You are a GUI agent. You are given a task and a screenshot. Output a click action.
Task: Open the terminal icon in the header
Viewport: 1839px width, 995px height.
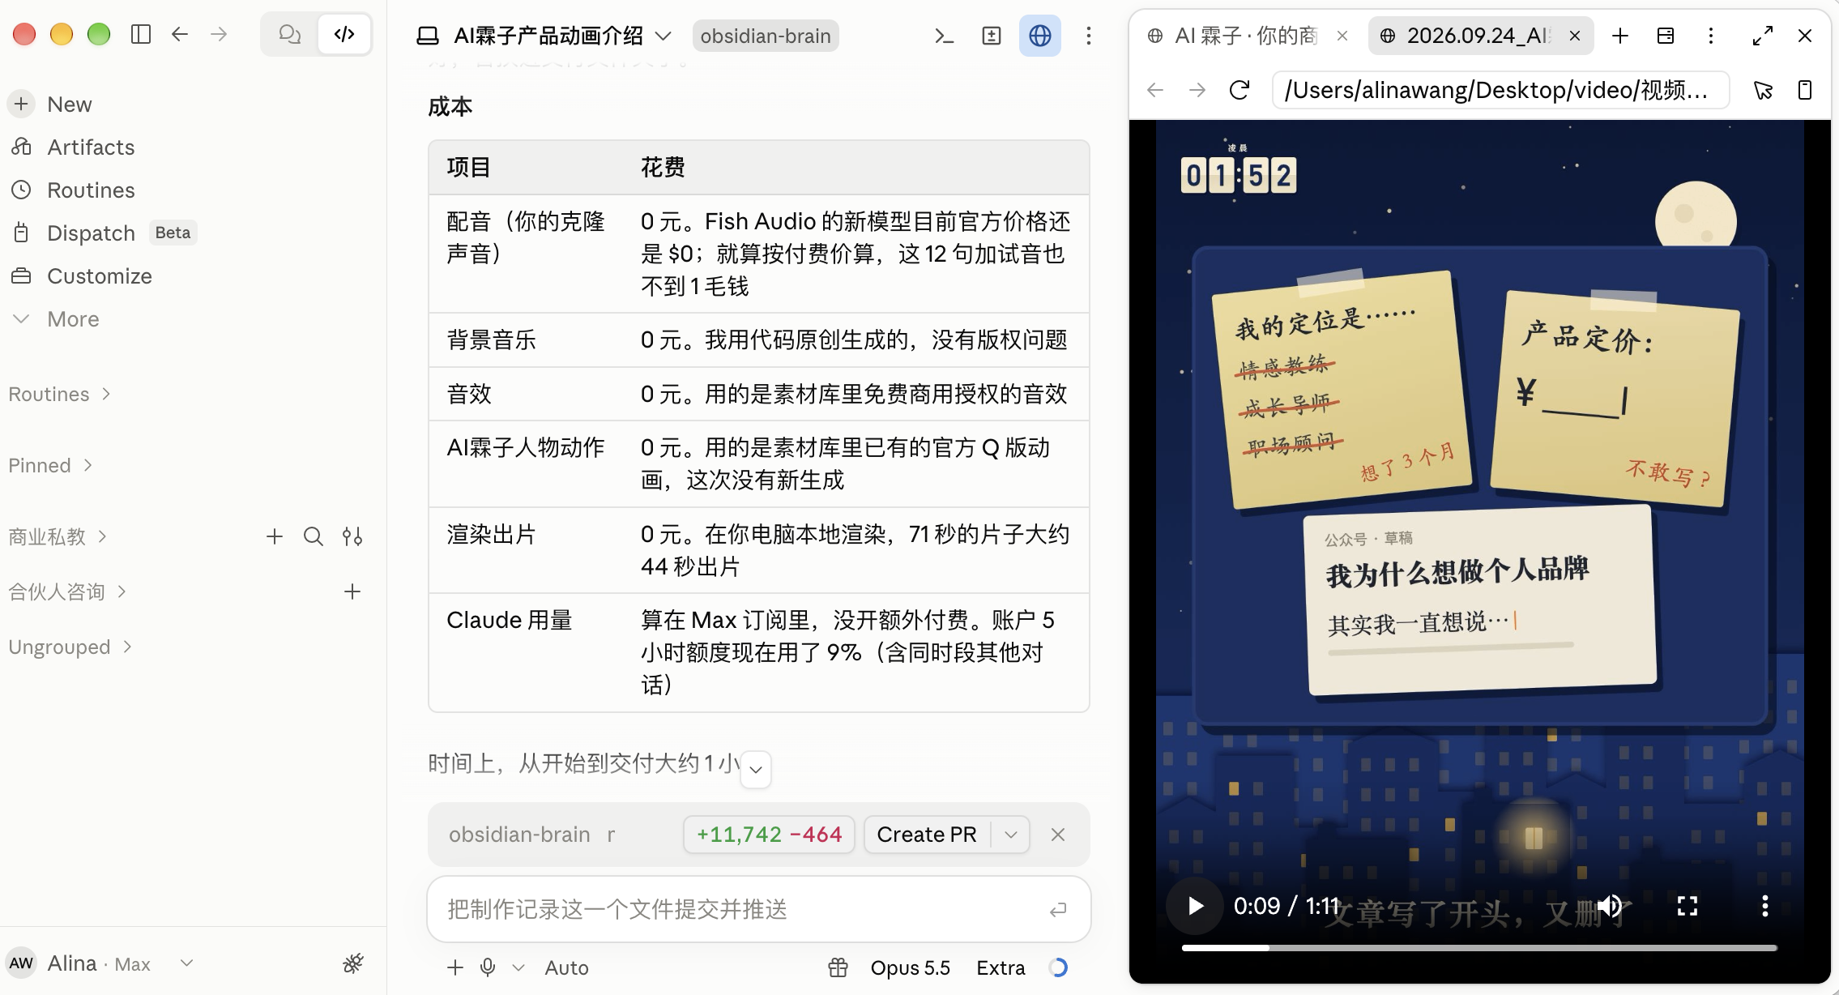(x=944, y=36)
